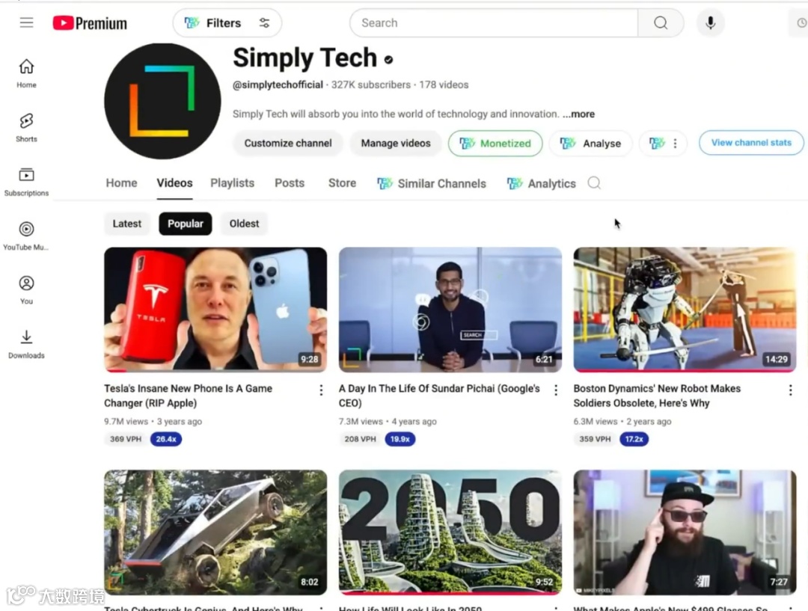The width and height of the screenshot is (808, 611).
Task: Select the Oldest sort chip
Action: click(x=244, y=224)
